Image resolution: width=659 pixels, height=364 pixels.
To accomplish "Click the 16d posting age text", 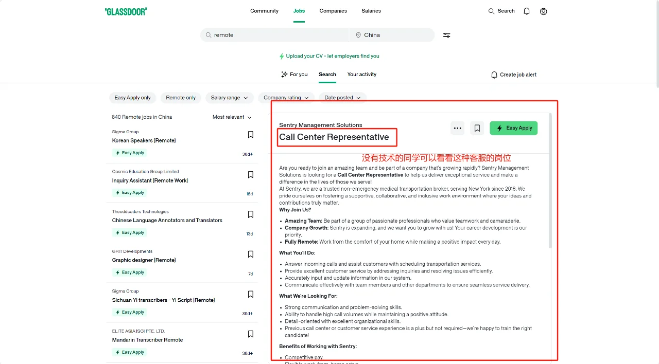I will pyautogui.click(x=250, y=194).
